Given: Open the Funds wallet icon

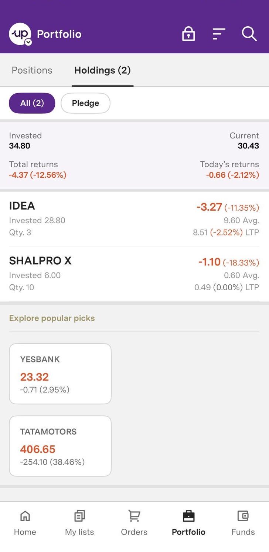Looking at the screenshot, I should 243,516.
